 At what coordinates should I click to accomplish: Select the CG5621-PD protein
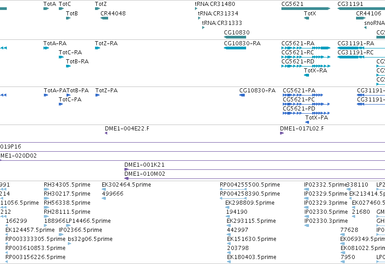pos(306,113)
